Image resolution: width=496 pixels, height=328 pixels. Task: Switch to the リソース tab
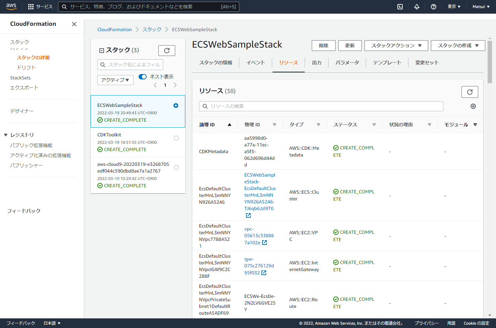coord(289,63)
